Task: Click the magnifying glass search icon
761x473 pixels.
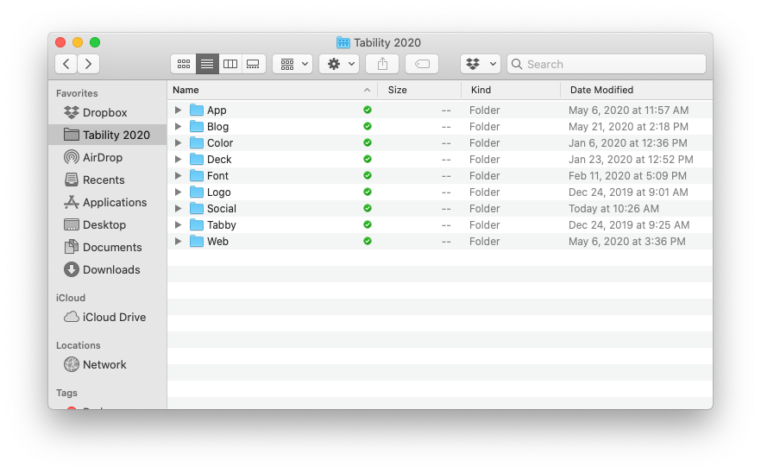Action: [x=517, y=64]
